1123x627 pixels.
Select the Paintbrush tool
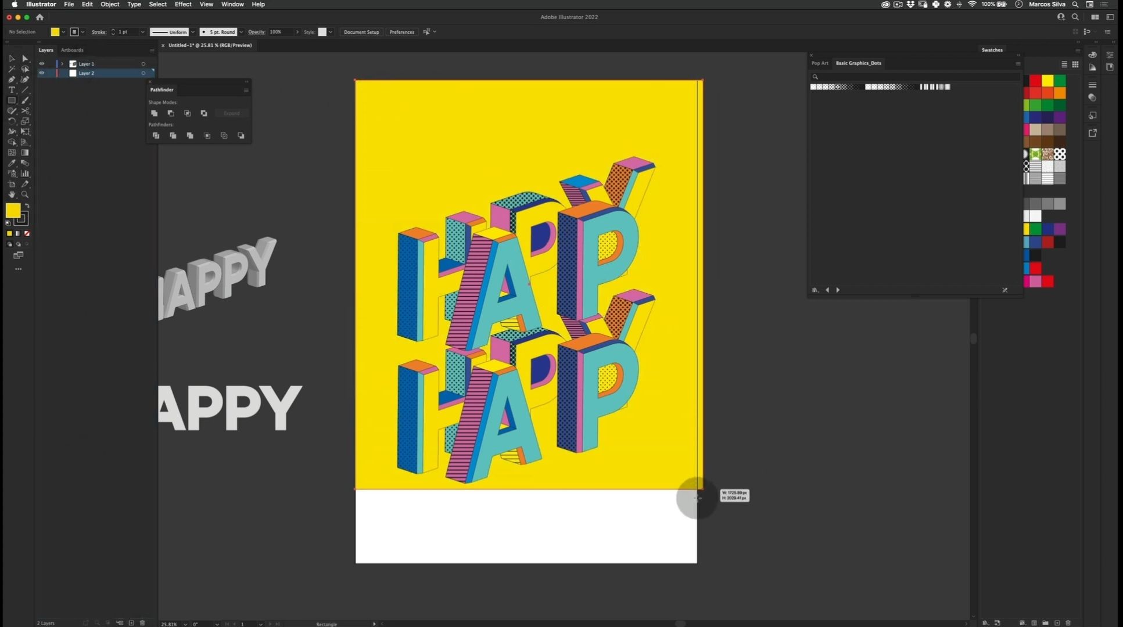tap(25, 100)
